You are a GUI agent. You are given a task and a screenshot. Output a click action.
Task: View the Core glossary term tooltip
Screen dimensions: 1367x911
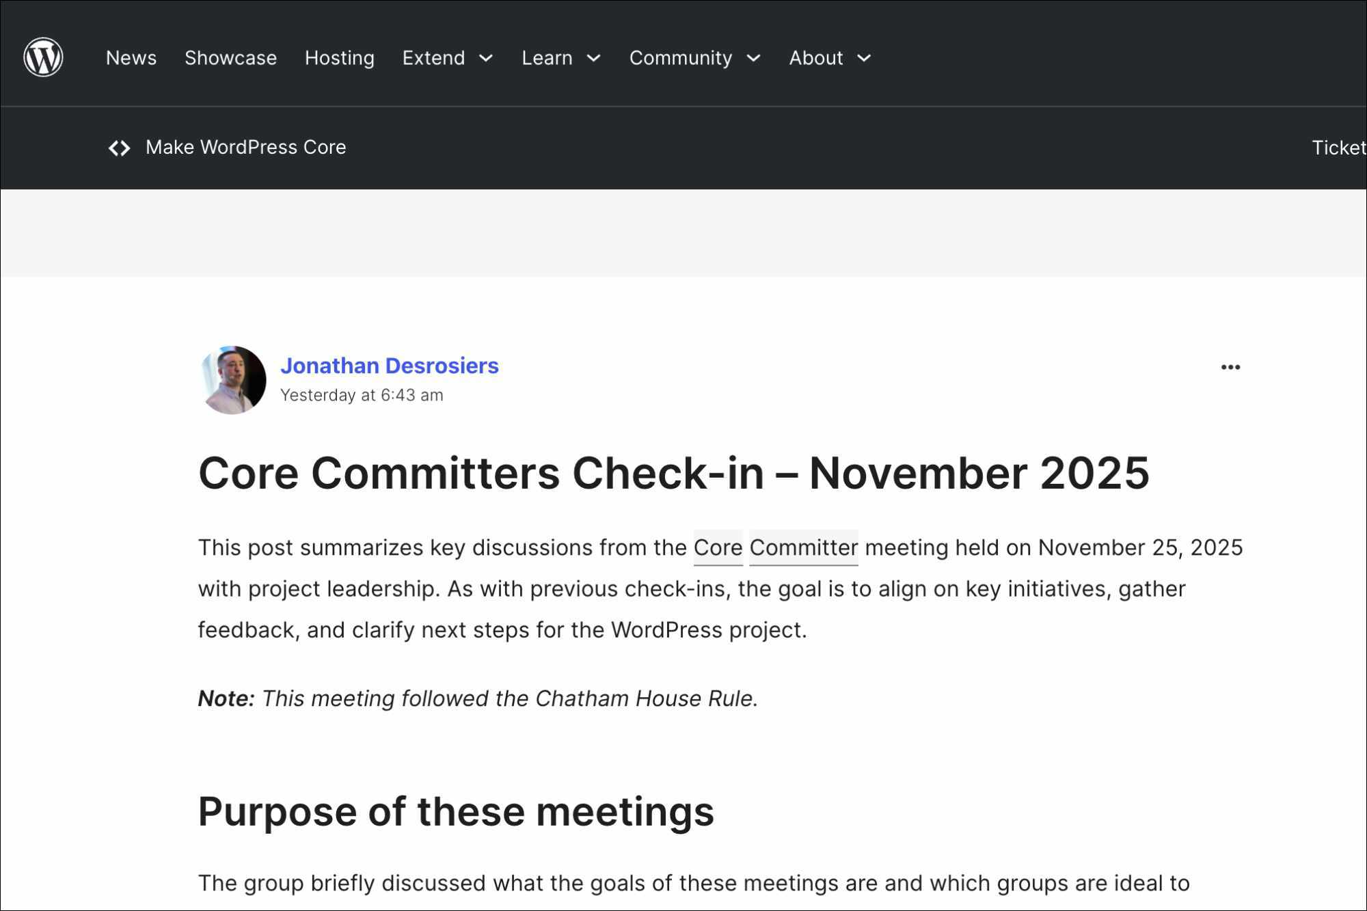[x=717, y=547]
